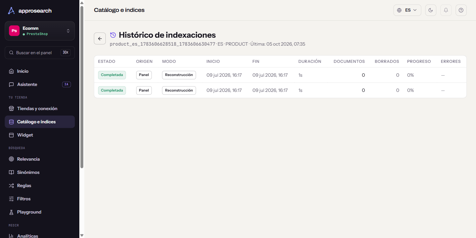Click the Completada badge in second row
The image size is (476, 238).
click(112, 90)
